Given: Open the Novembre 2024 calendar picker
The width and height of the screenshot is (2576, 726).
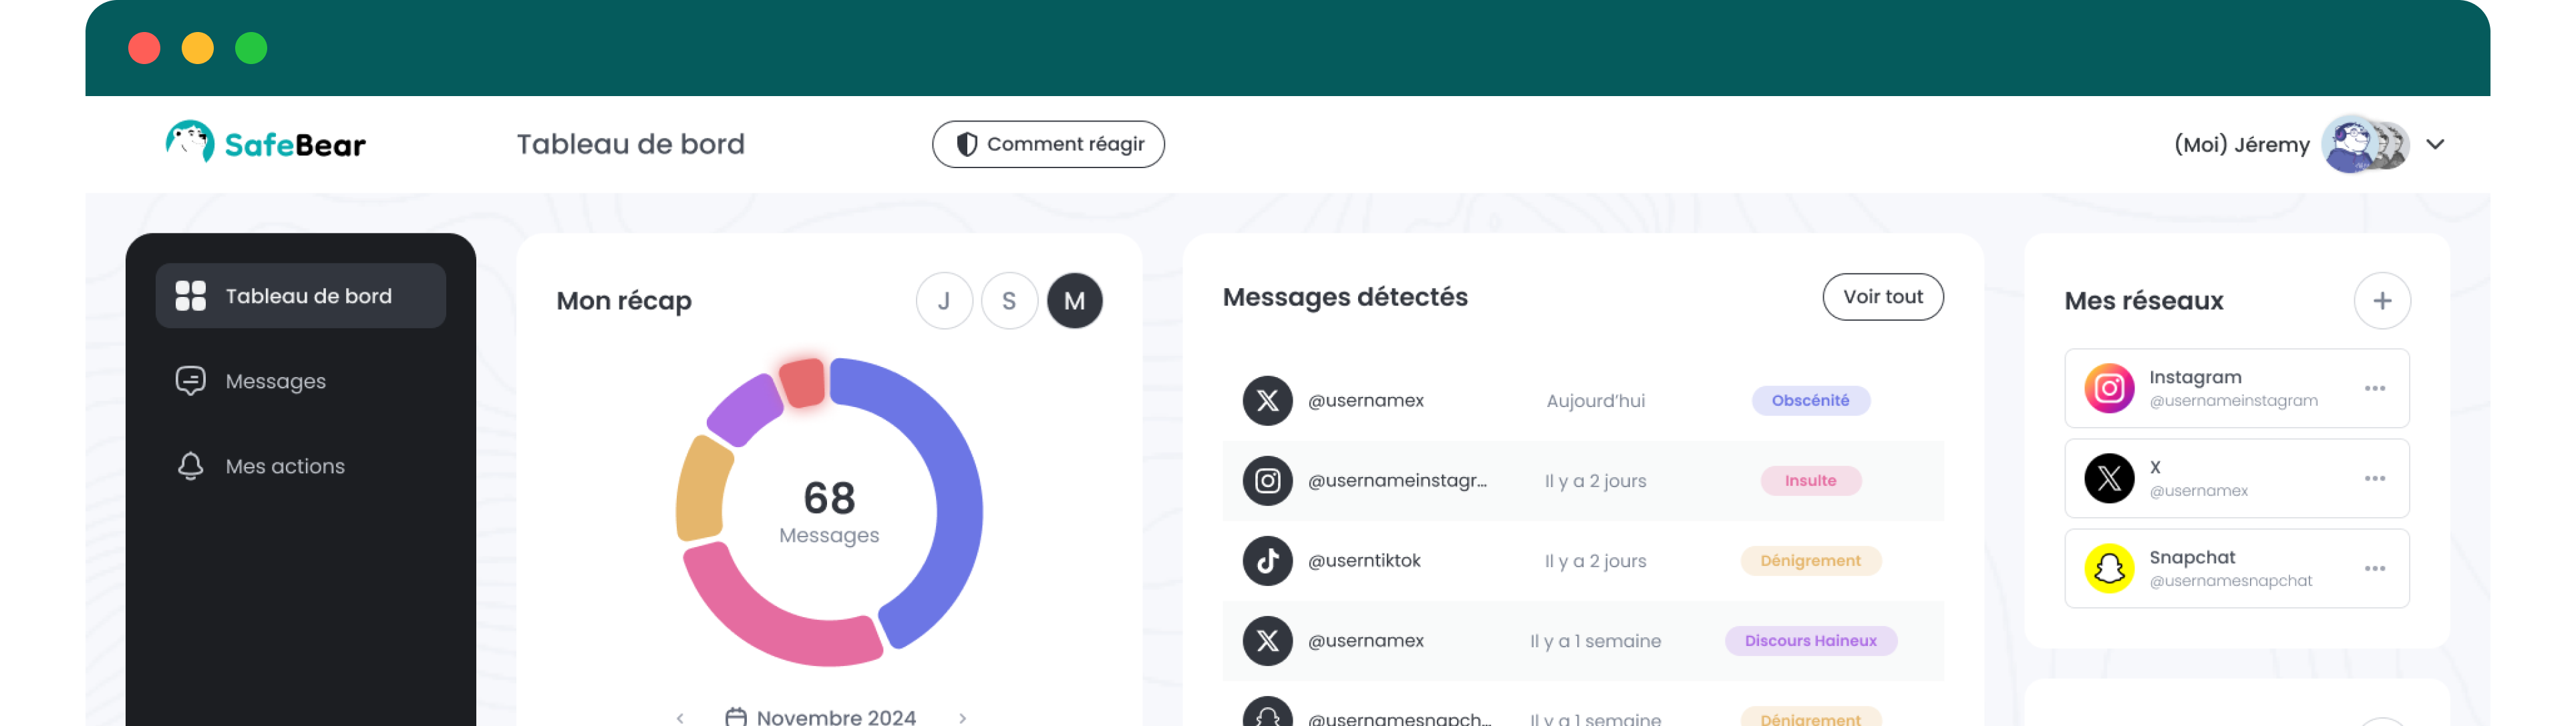Looking at the screenshot, I should [x=820, y=716].
